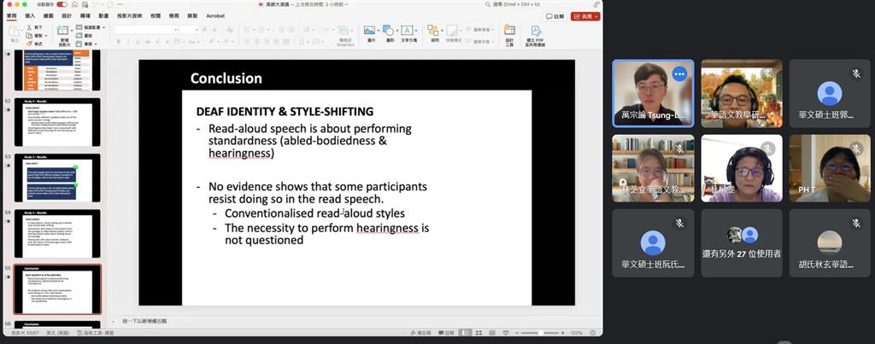Adjust the zoom slider in status bar

point(540,333)
